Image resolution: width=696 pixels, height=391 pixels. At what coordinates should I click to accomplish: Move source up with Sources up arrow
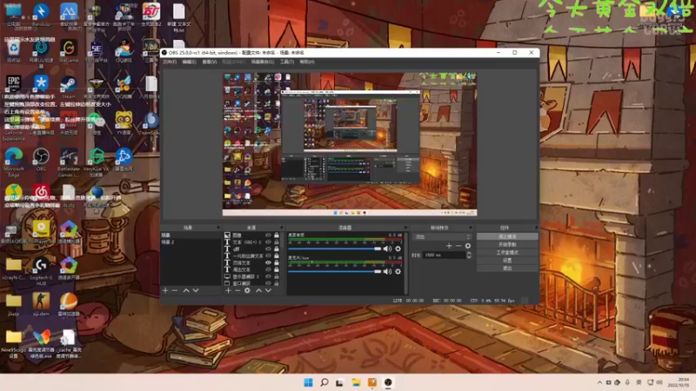(x=258, y=290)
